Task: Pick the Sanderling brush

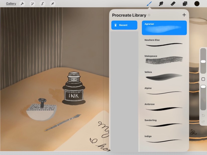Action: (164, 124)
